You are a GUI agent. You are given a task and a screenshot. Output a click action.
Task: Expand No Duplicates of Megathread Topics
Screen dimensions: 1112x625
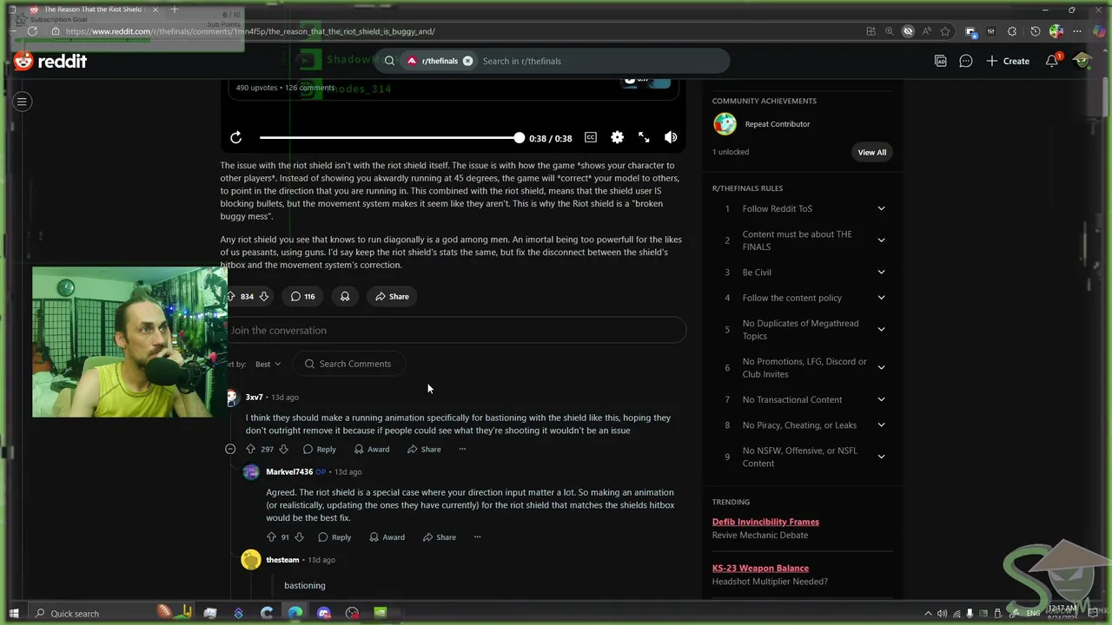[x=881, y=330]
